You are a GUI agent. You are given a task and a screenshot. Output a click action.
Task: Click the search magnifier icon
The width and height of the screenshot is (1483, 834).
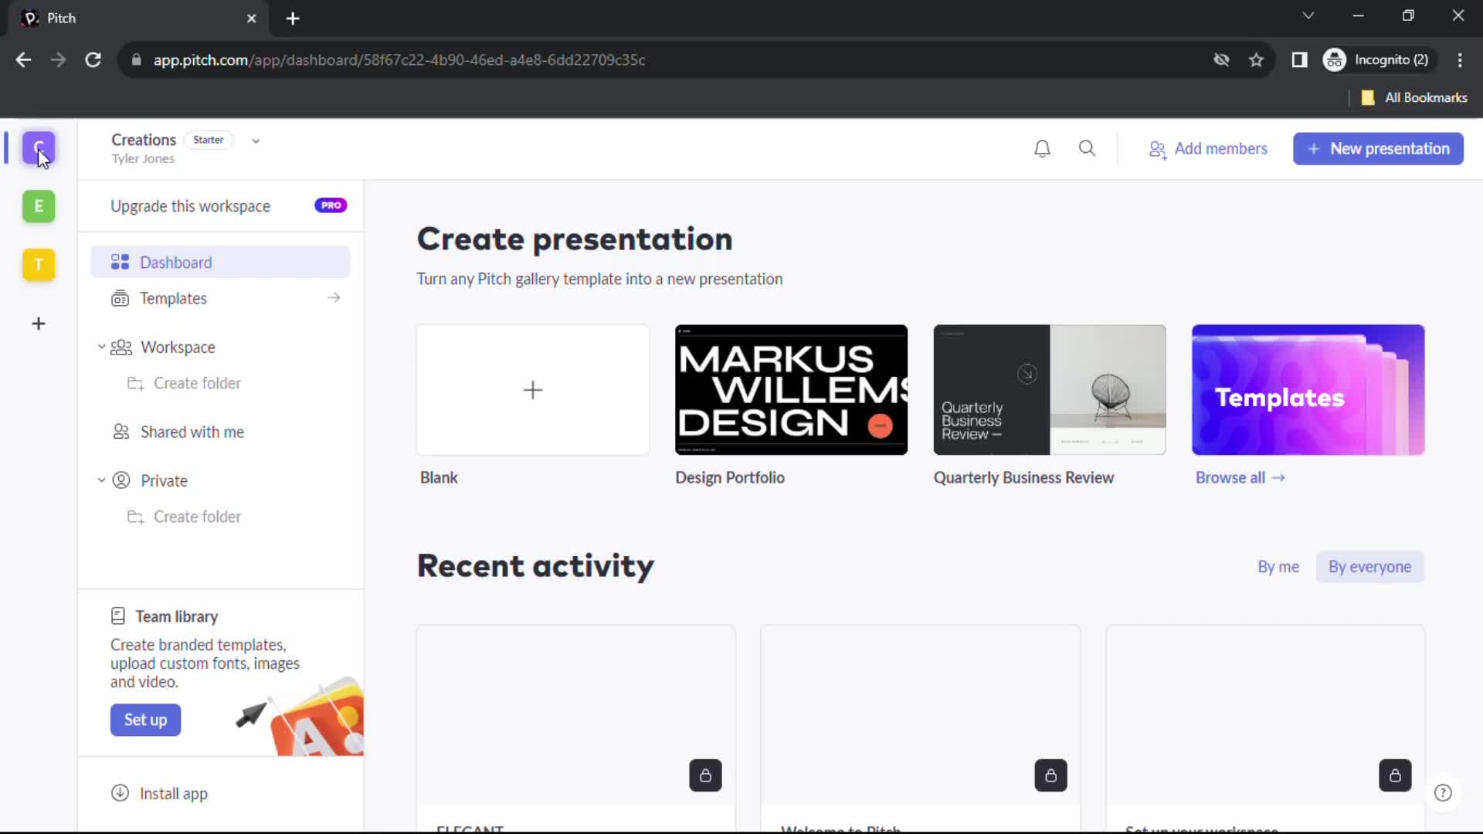(x=1087, y=147)
